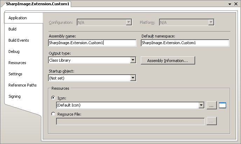241x144 pixels.
Task: Select the Signing tab
Action: tap(14, 96)
